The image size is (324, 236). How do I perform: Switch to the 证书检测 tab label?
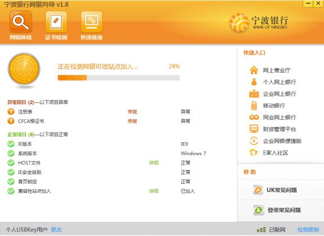56,37
